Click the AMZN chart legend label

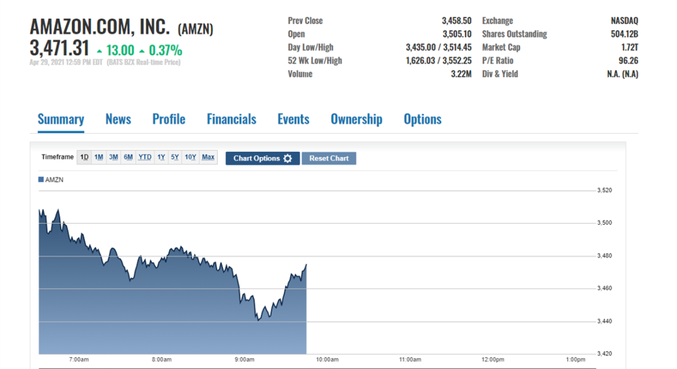coord(54,180)
